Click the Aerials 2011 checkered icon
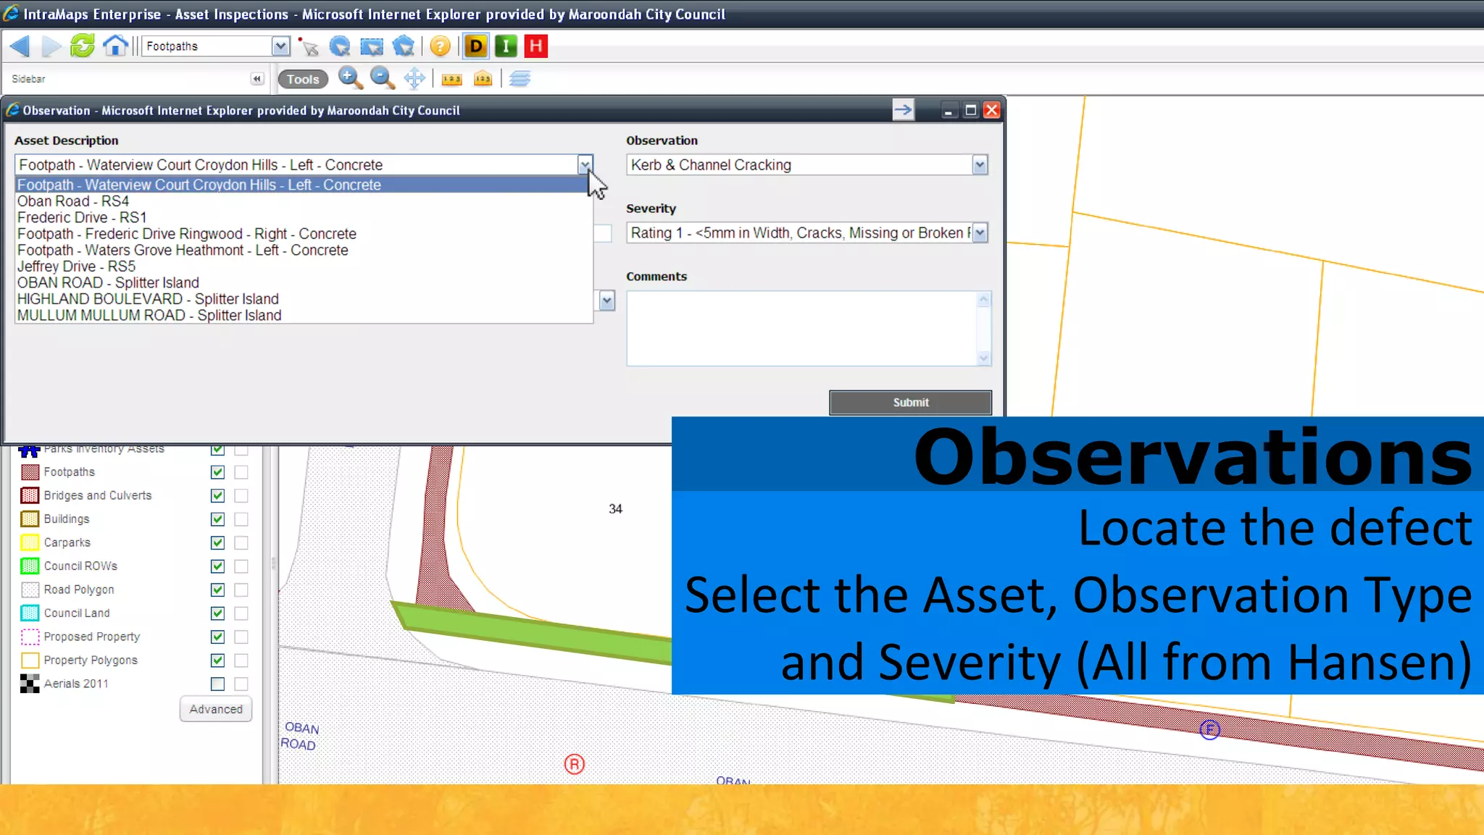1484x835 pixels. 30,684
